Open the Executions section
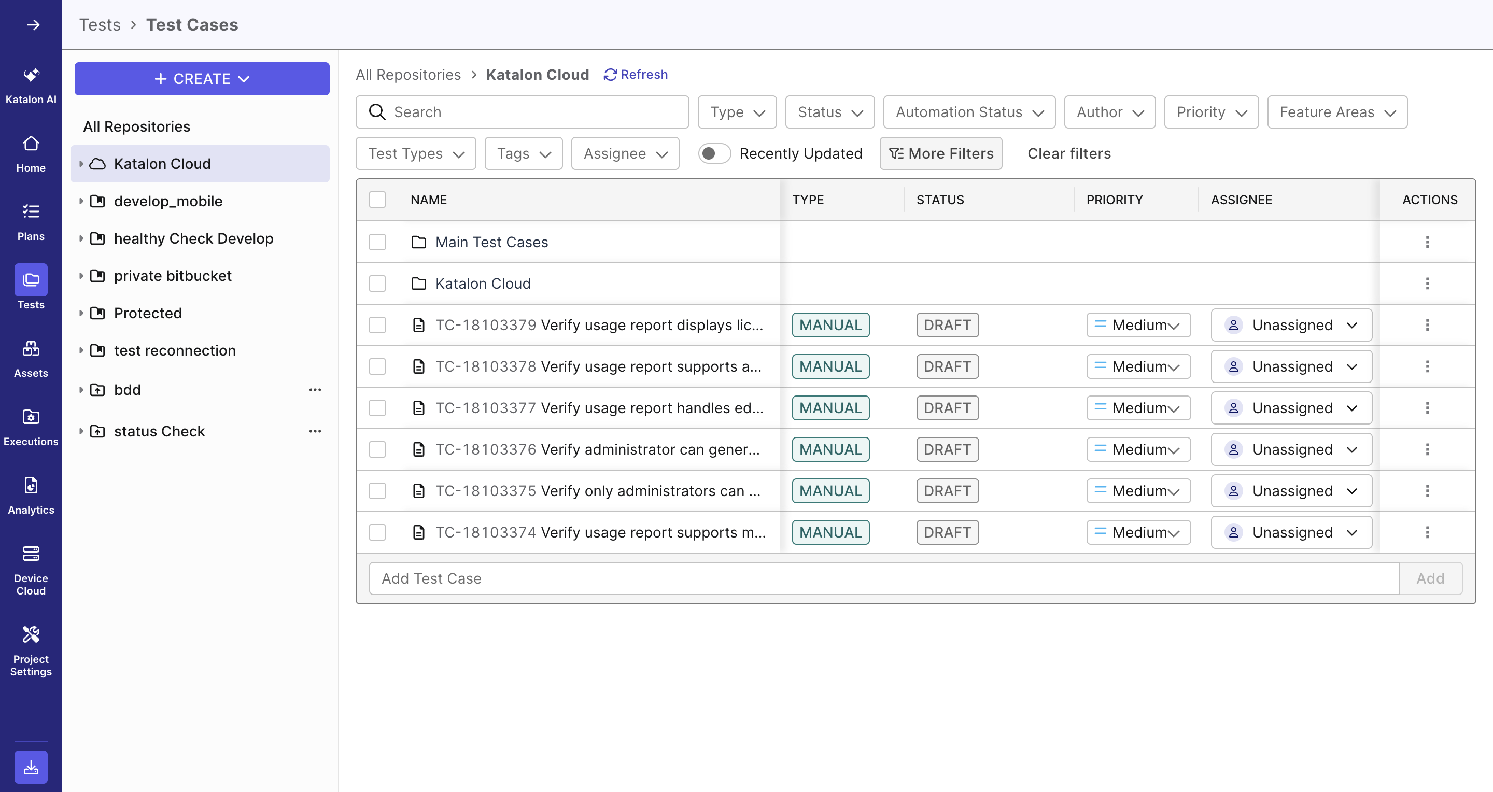 coord(31,428)
